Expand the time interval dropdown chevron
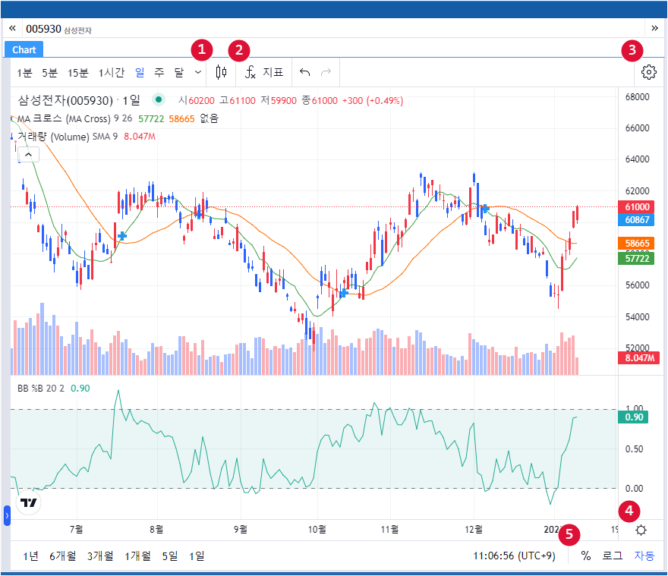Viewport: 668px width, 576px height. [198, 73]
